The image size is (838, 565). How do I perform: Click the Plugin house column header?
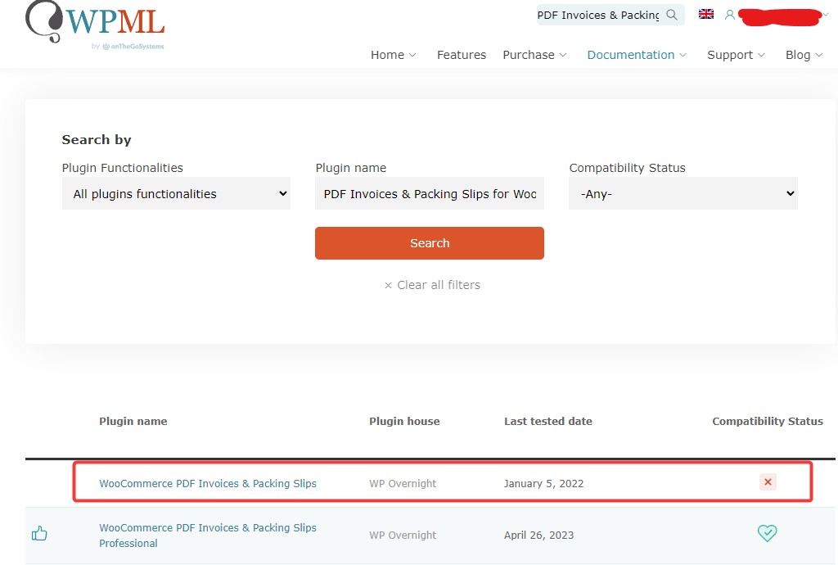(404, 421)
